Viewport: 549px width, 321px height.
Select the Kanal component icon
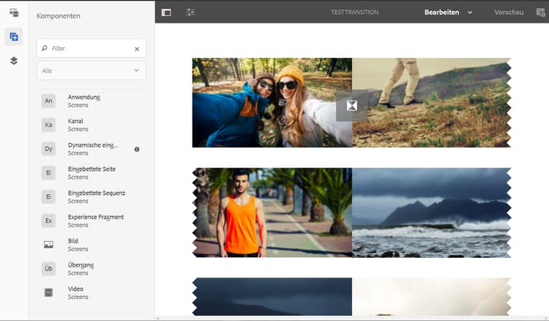pos(48,125)
